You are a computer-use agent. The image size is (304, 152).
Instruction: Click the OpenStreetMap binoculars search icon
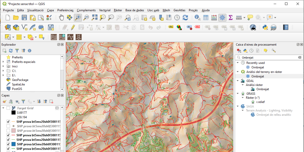(x=253, y=27)
